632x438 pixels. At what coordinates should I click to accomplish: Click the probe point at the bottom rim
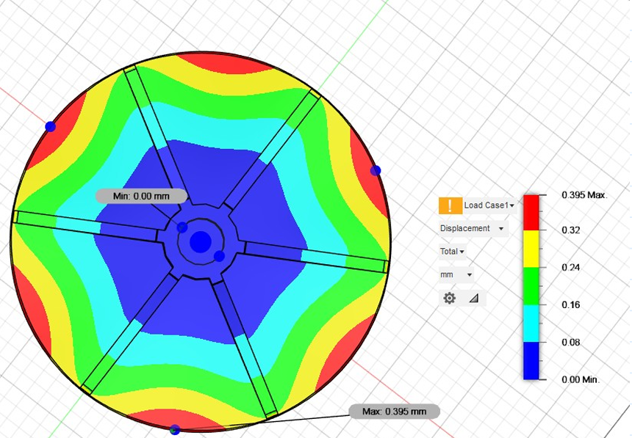pos(174,430)
